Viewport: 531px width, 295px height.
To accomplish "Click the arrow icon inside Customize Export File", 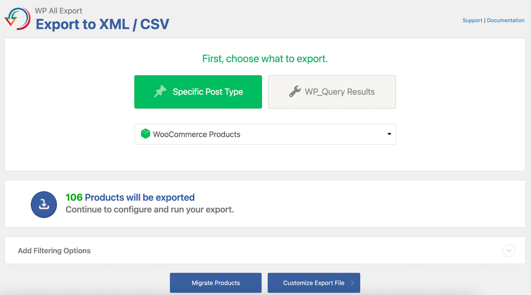I will click(353, 283).
